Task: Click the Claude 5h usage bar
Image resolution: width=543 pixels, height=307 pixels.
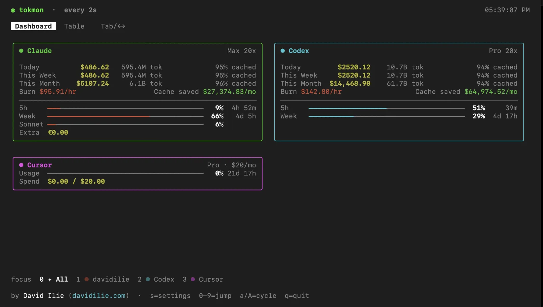Action: (125, 108)
